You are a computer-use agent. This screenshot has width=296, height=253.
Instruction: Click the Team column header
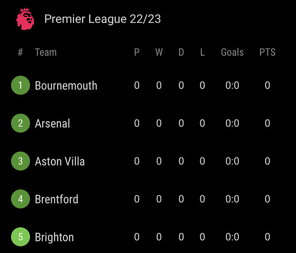[x=46, y=52]
